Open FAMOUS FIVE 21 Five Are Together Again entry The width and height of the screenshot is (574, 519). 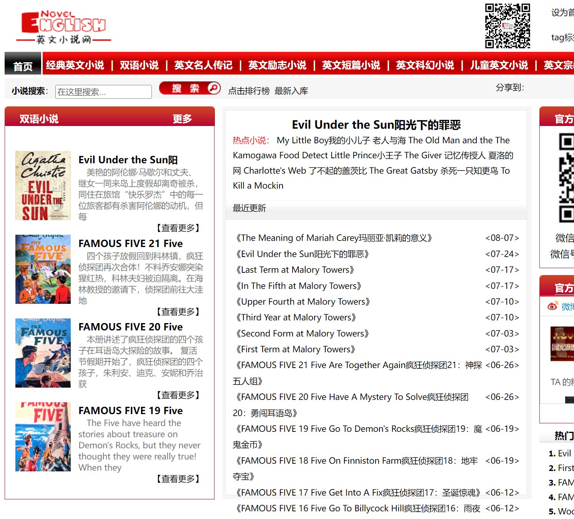358,373
